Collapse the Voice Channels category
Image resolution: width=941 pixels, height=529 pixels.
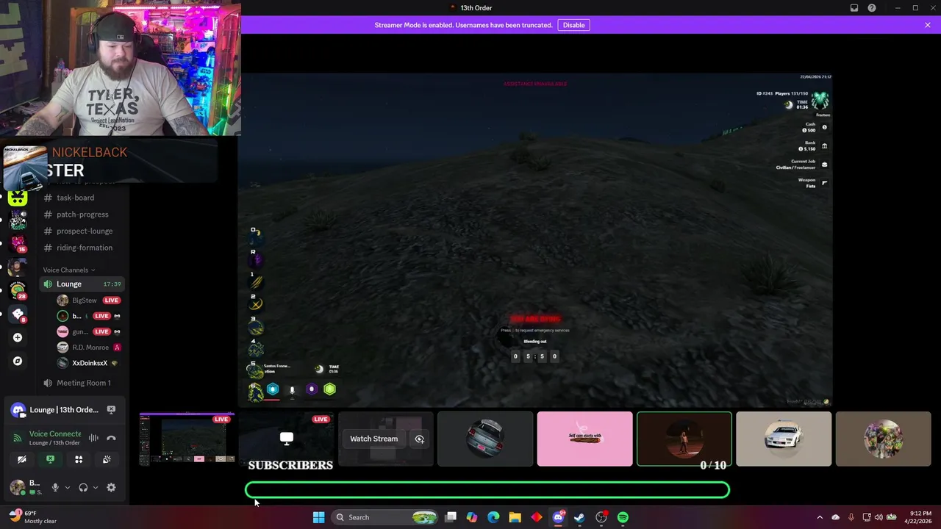point(68,270)
